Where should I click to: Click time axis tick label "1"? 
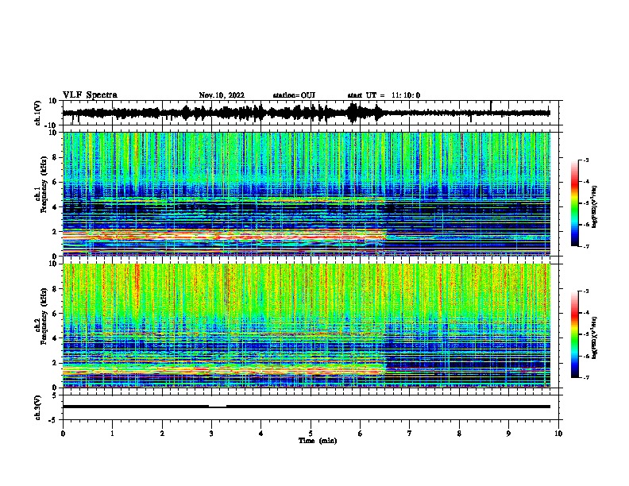tap(112, 434)
